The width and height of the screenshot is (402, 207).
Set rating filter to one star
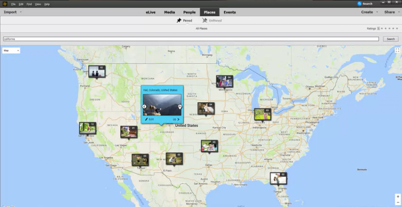(382, 29)
